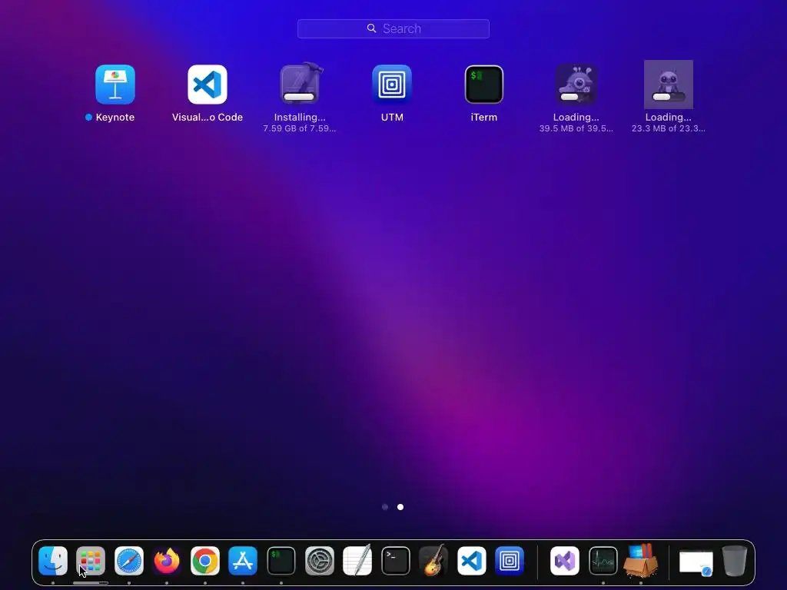
Task: Open Keynote from Launchpad
Action: (x=115, y=85)
